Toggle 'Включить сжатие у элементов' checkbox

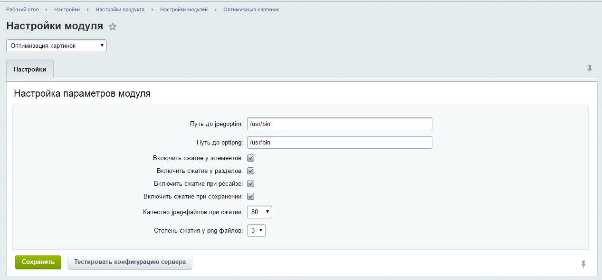(x=251, y=158)
